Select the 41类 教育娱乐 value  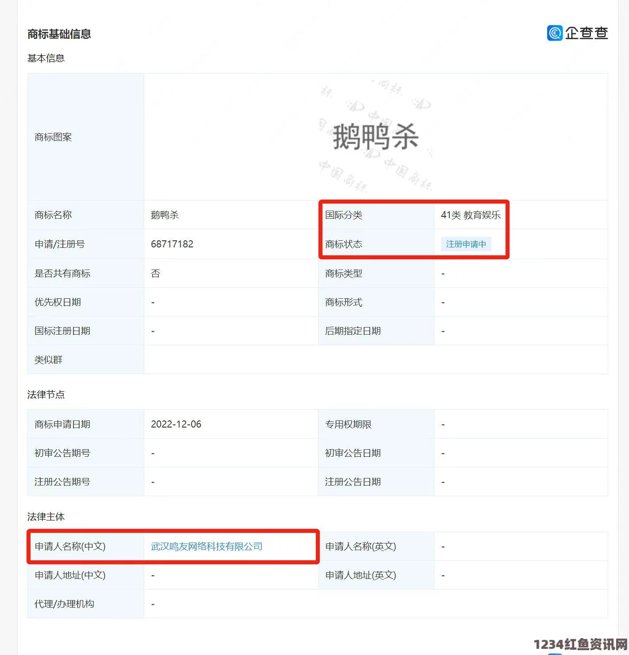pos(471,215)
